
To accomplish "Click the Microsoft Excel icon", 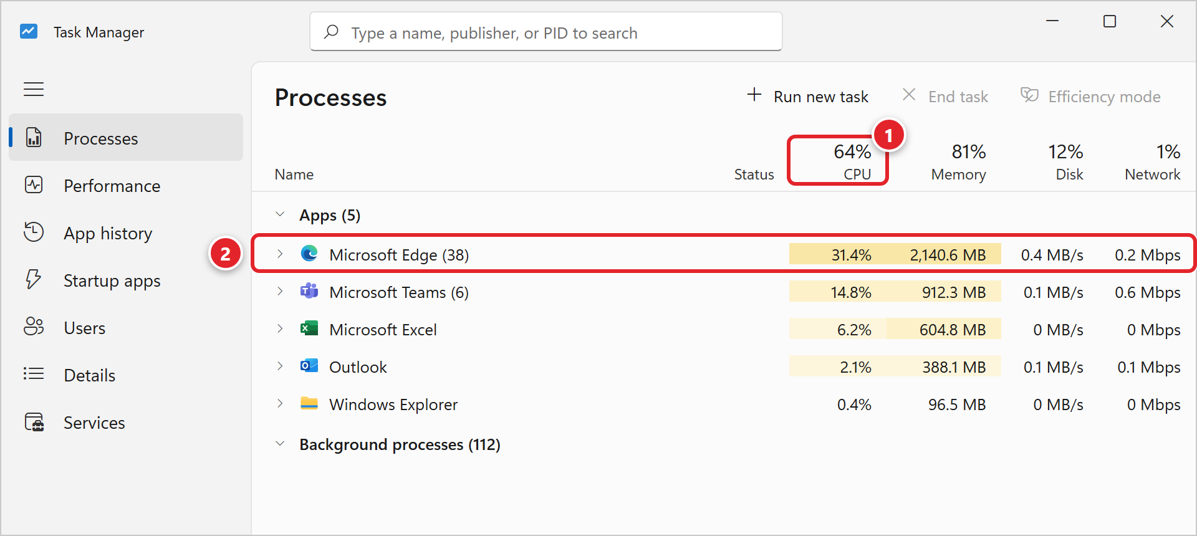I will [x=309, y=328].
